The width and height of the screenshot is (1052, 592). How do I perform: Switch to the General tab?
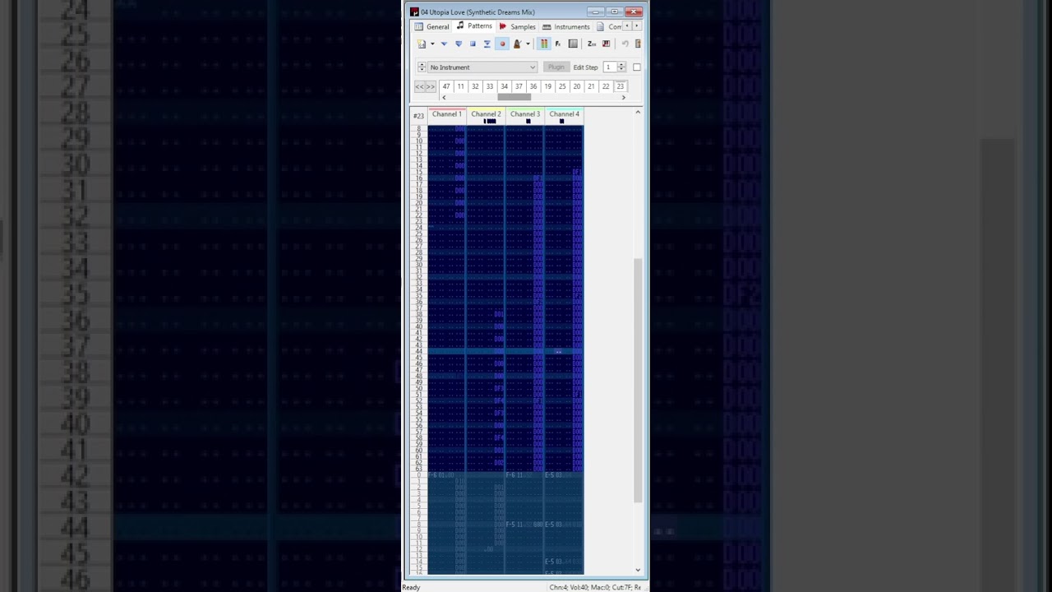[x=432, y=26]
